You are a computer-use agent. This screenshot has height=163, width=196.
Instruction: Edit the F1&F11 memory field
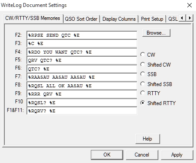click(82, 111)
